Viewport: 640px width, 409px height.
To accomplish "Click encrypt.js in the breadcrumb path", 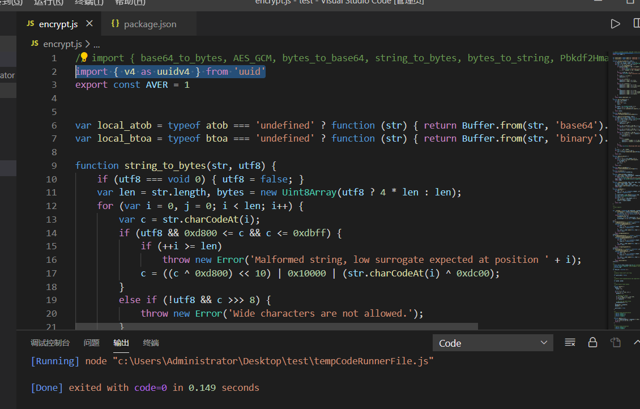I will tap(62, 44).
